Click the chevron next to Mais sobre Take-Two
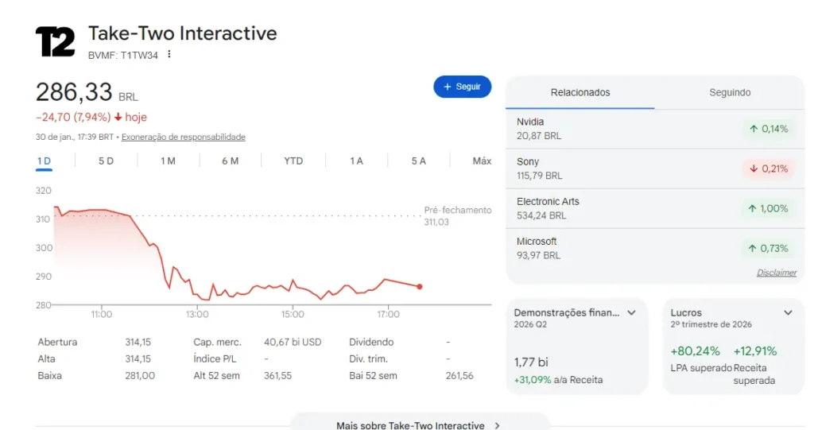Screen dimensions: 814x430 [498, 425]
